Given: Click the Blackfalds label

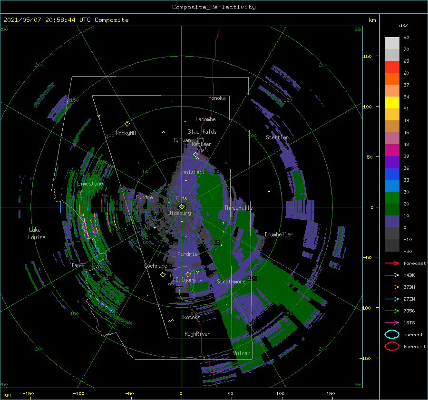Looking at the screenshot, I should coord(202,132).
